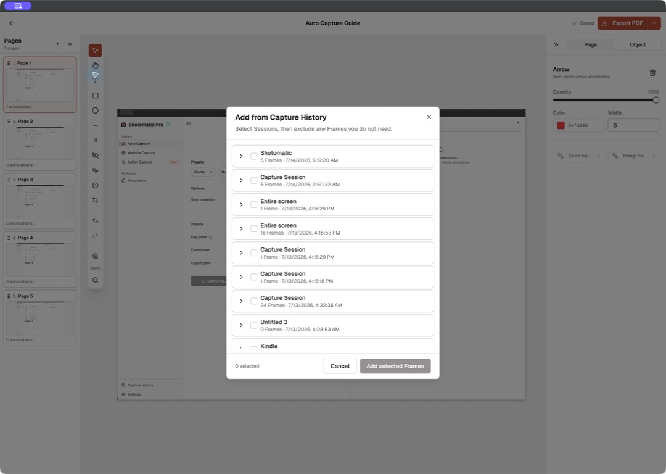Screen dimensions: 666x474
Task: Zoom in on the canvas
Action: click(95, 256)
